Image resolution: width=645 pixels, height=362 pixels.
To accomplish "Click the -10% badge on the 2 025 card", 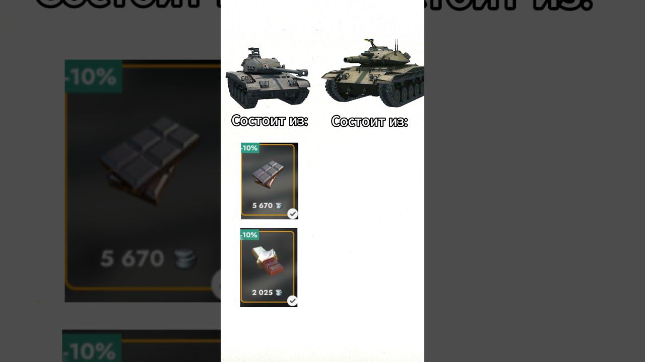I will coord(249,235).
